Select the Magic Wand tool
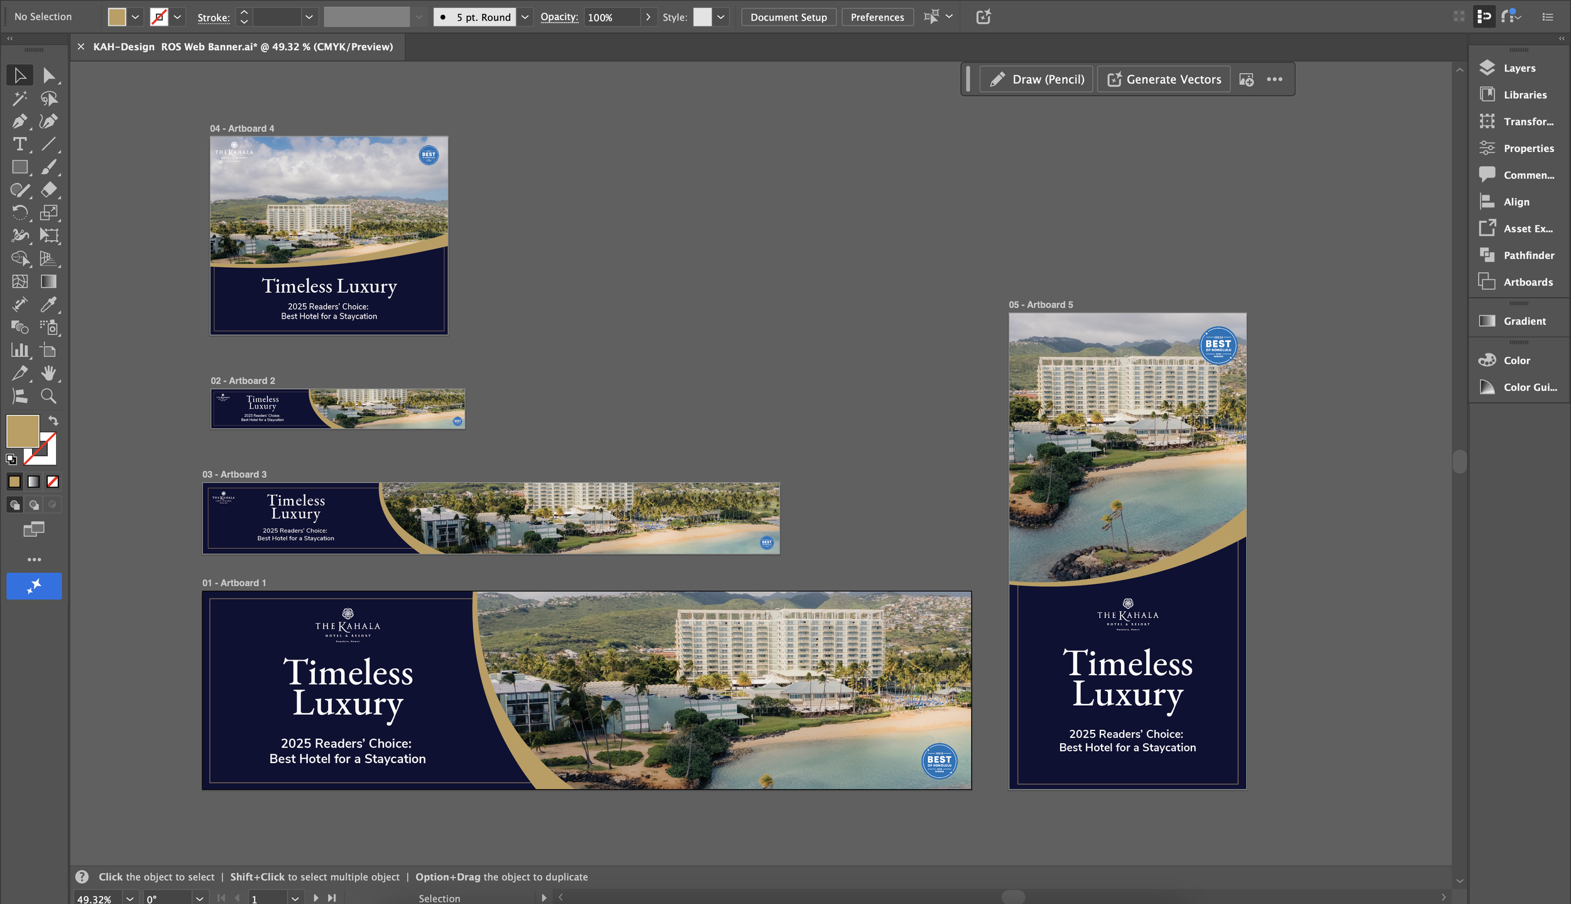 [x=19, y=98]
